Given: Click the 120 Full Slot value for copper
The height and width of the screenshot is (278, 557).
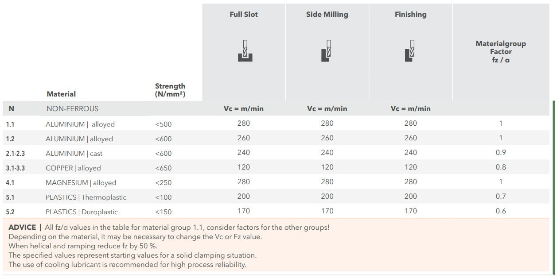Looking at the screenshot, I should (x=244, y=167).
